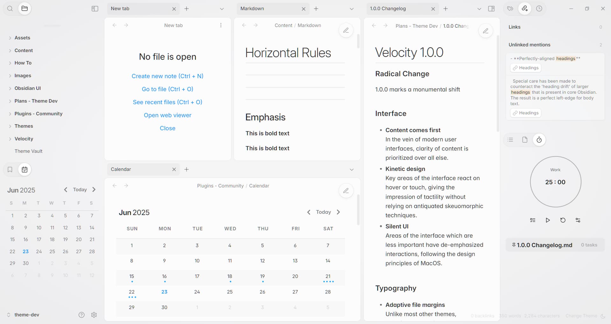The width and height of the screenshot is (611, 324).
Task: Click the help icon next to theme-dev
Action: tap(81, 315)
